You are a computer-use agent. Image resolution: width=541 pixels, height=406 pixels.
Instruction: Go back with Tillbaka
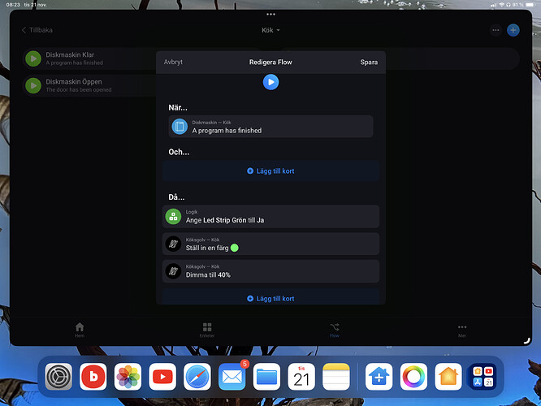pos(37,30)
